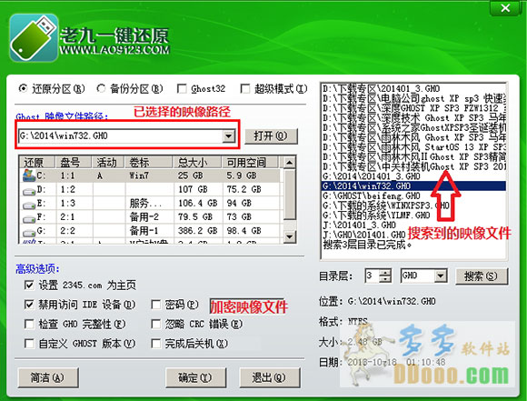Uncheck 设置 2345.com 为主页 option
527x401 pixels.
tap(29, 286)
